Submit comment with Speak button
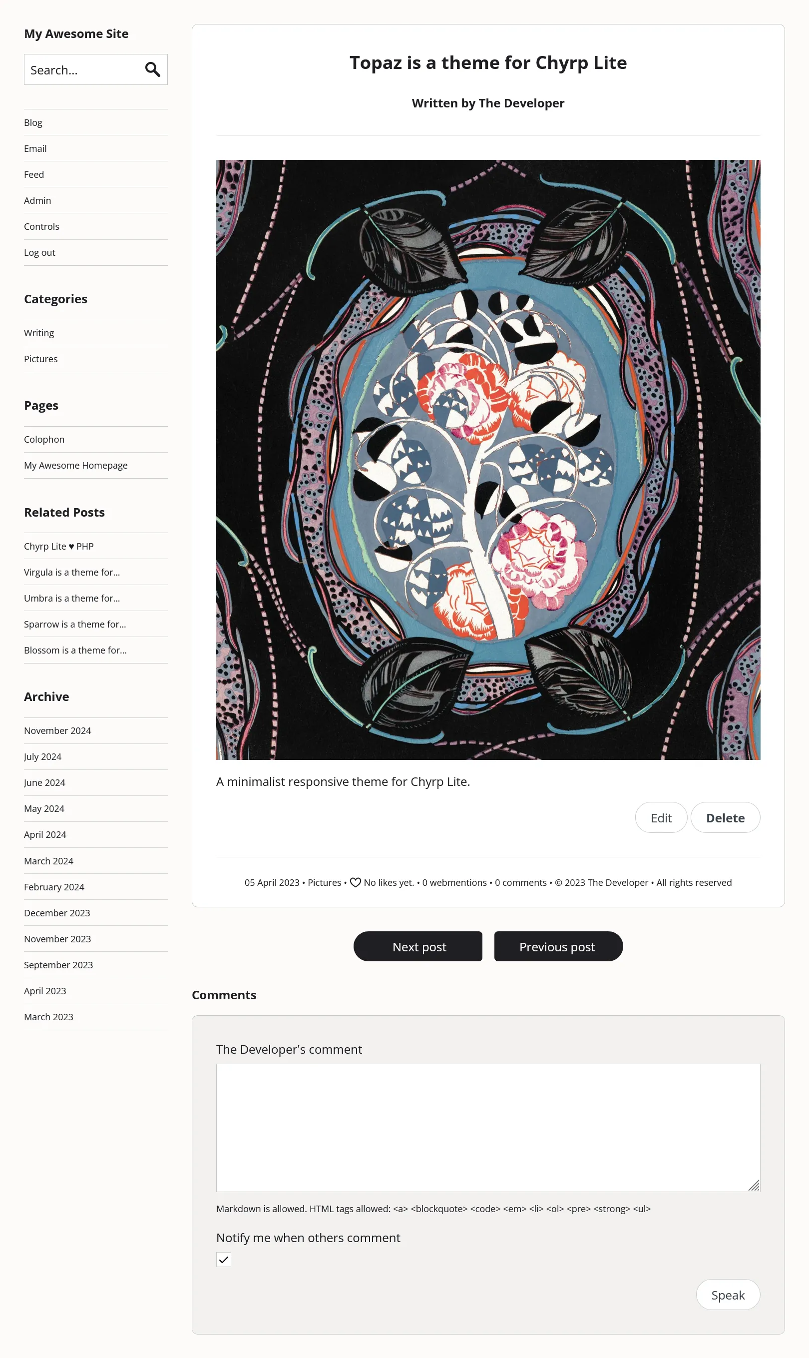This screenshot has width=809, height=1358. click(x=728, y=1295)
